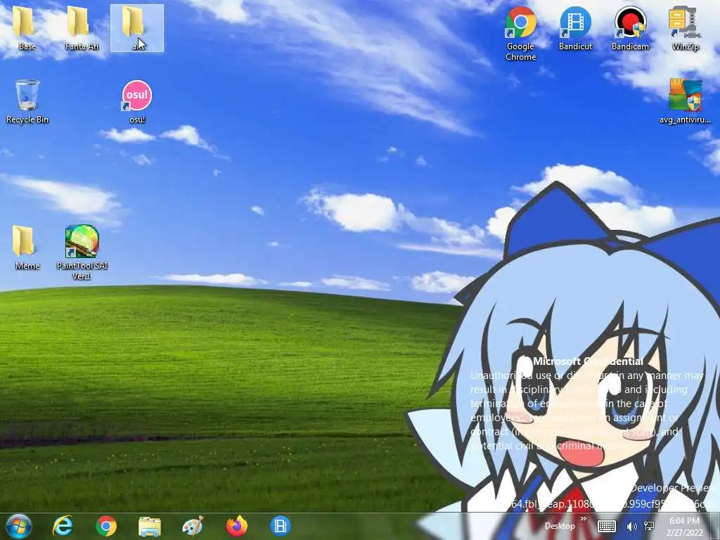Launch the osu! game shortcut
Viewport: 720px width, 540px height.
pos(137,101)
